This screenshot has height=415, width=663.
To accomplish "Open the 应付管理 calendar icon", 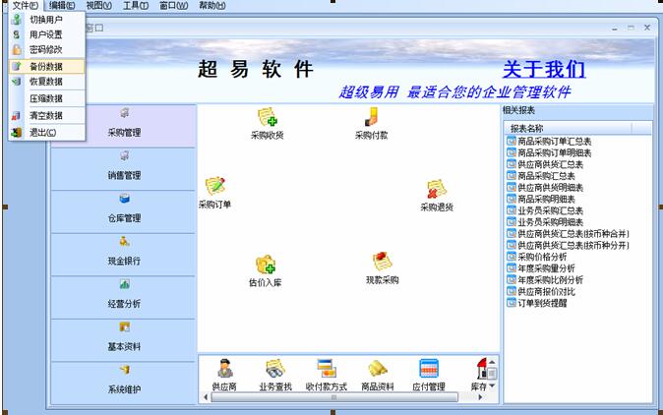I will pyautogui.click(x=429, y=369).
